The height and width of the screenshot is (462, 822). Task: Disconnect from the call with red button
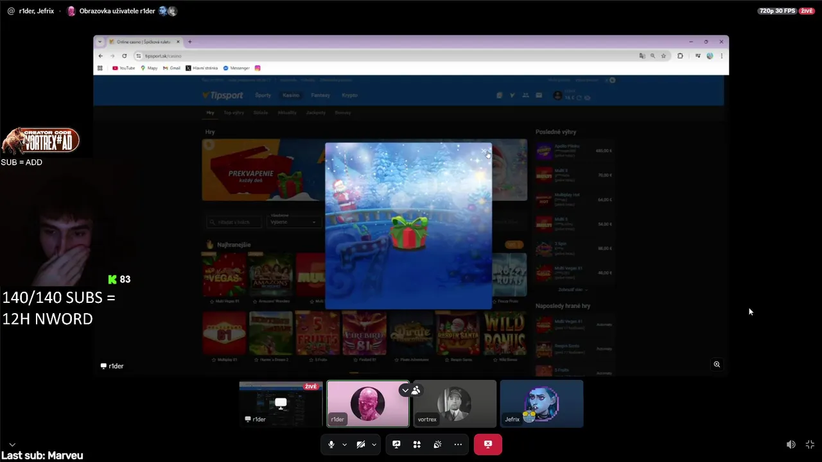coord(488,444)
